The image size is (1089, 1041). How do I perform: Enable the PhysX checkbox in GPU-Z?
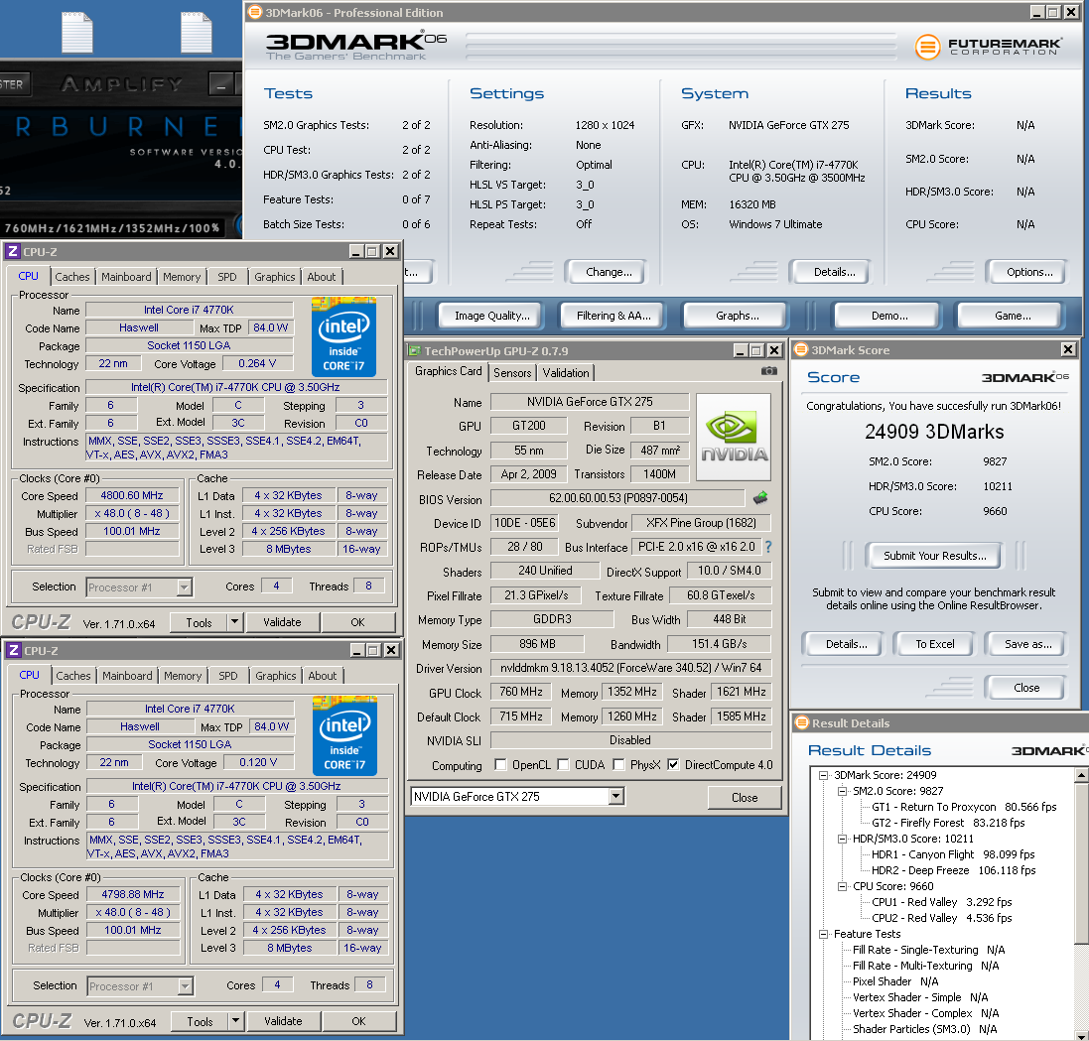[618, 764]
